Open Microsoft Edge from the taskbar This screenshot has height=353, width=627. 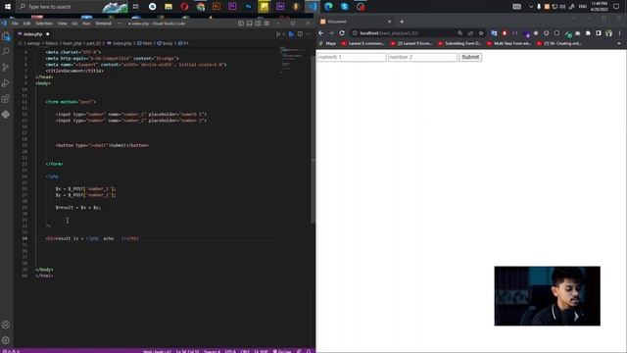click(328, 7)
